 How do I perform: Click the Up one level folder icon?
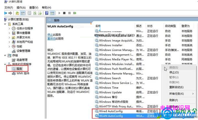(x=17, y=13)
